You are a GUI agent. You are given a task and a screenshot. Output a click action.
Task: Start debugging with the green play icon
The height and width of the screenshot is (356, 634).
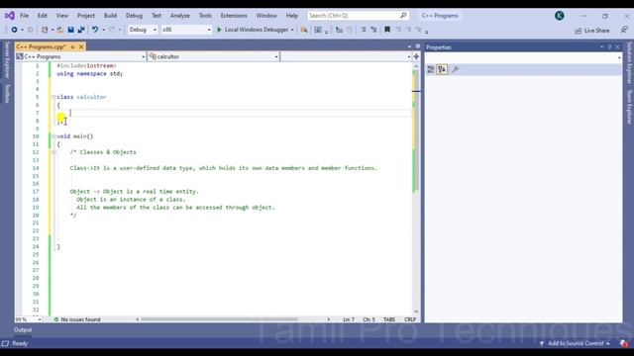(219, 30)
